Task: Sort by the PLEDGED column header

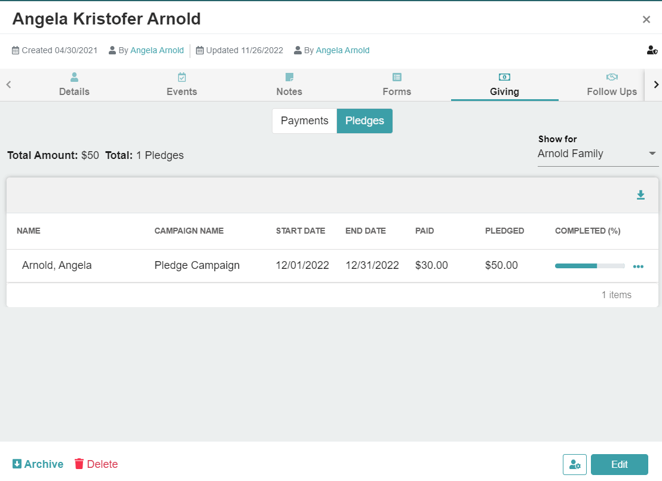Action: tap(504, 231)
